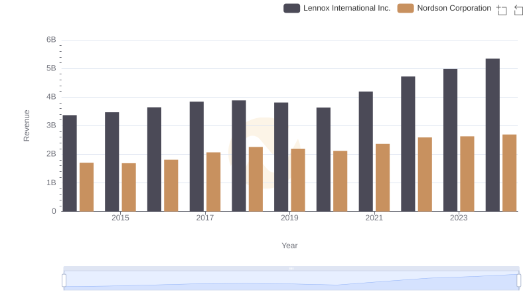Screen dimensions: 531x306
Task: Click the 6B y-axis label
Action: [51, 40]
